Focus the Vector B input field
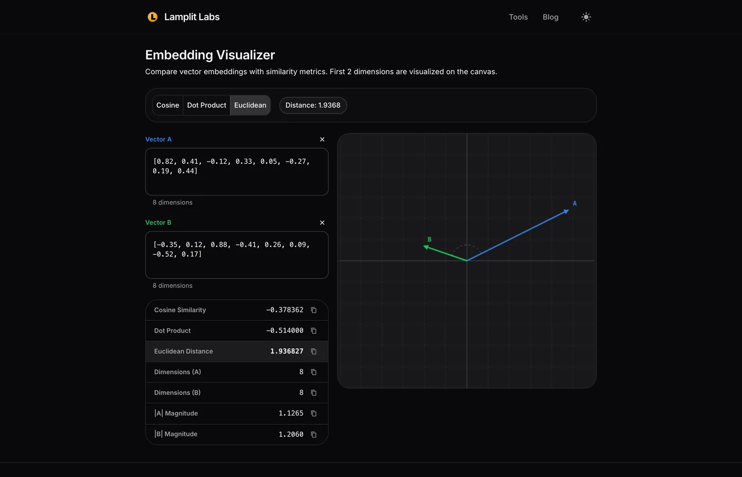 (x=237, y=255)
